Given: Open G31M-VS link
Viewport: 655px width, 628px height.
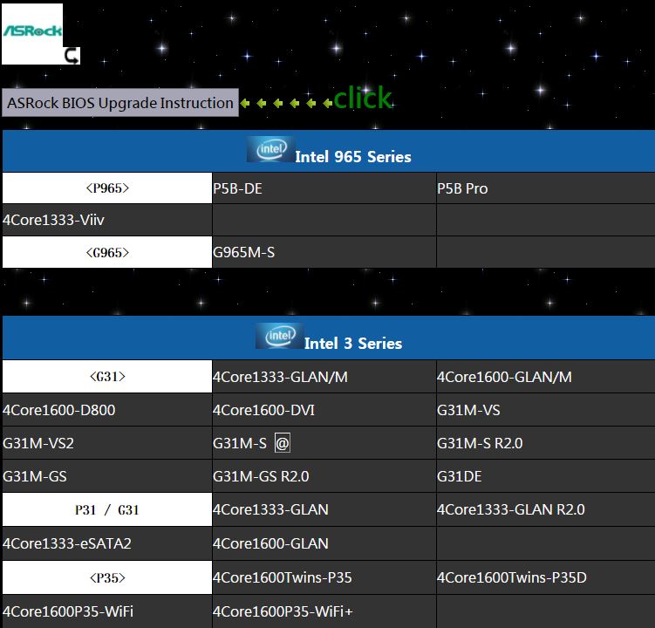Looking at the screenshot, I should (468, 410).
